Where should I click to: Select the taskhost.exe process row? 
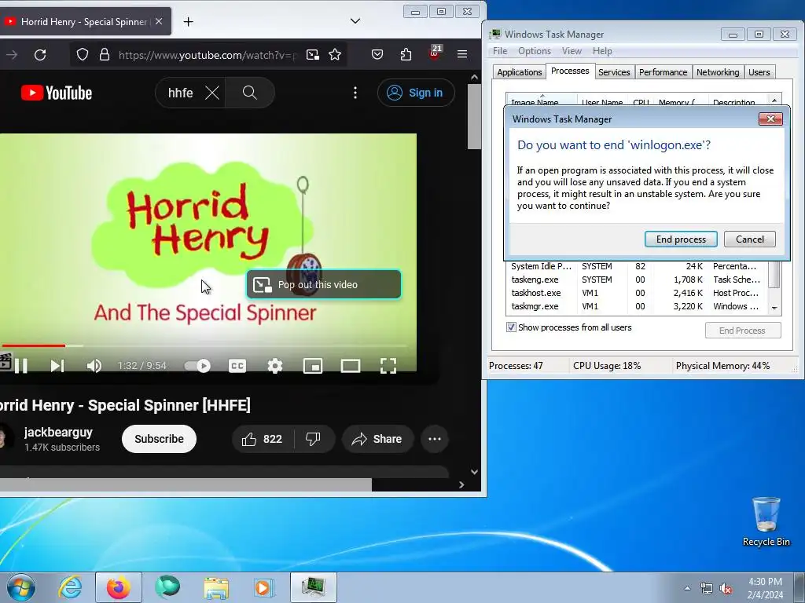[637, 293]
